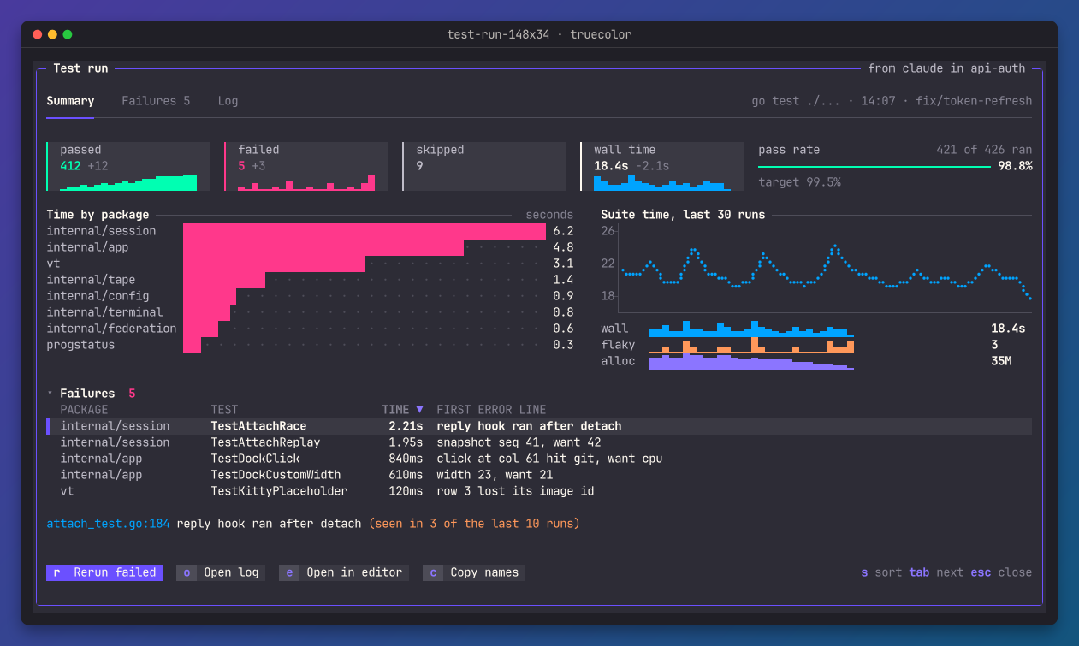Click the TEST column header
The image size is (1079, 646).
224,410
